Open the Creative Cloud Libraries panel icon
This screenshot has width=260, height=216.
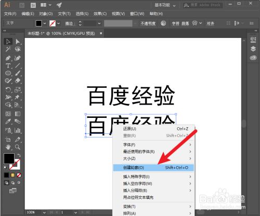tap(253, 58)
